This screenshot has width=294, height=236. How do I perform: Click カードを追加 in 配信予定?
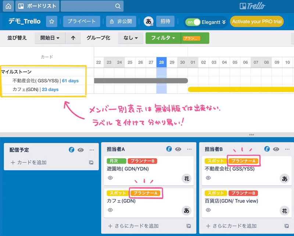29,162
